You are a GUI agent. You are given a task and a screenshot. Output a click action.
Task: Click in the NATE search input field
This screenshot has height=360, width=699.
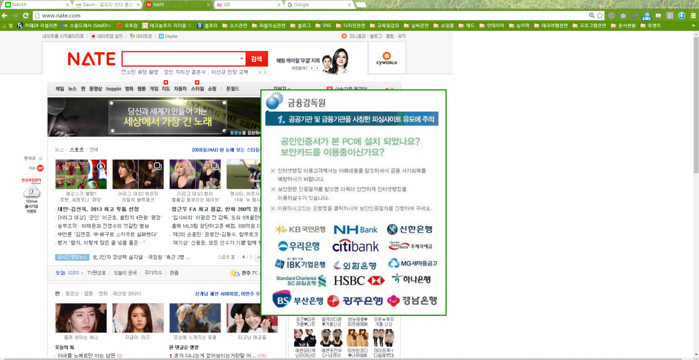click(180, 59)
